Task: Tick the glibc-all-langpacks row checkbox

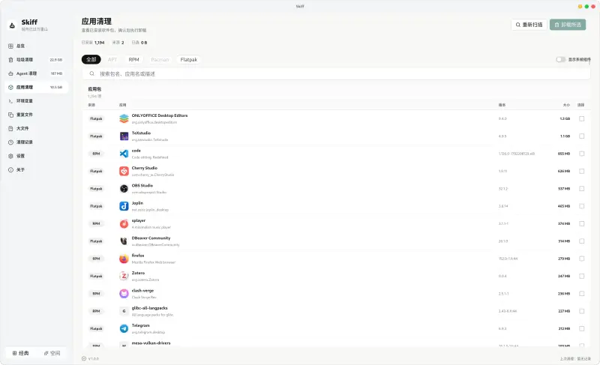Action: [582, 311]
